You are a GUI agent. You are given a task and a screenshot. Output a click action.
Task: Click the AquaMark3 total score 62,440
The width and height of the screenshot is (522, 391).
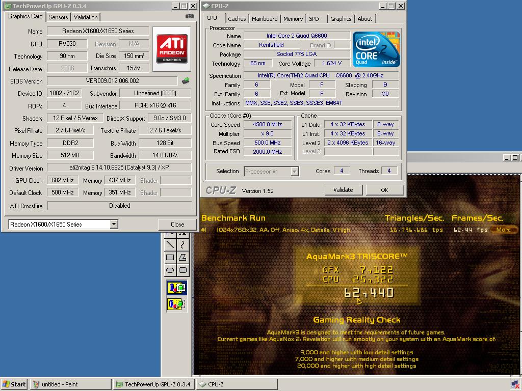pyautogui.click(x=369, y=293)
